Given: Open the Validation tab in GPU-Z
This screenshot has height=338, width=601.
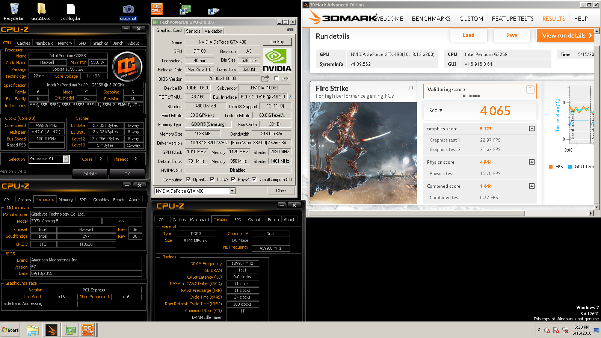Looking at the screenshot, I should (213, 31).
